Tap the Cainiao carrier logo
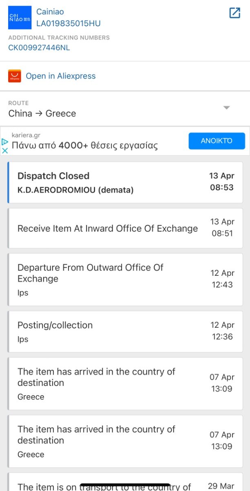The height and width of the screenshot is (491, 250). tap(20, 18)
